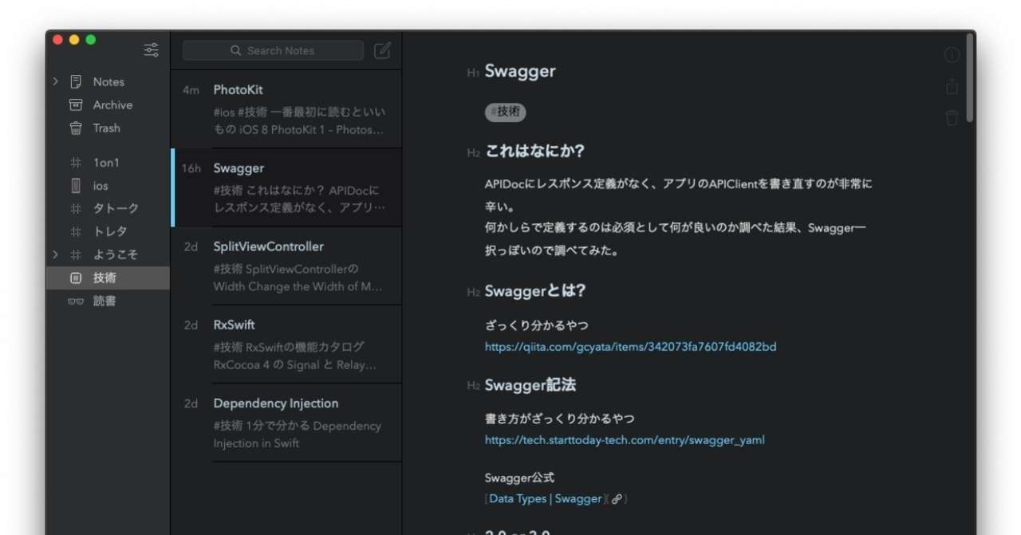Open the RxSwift note
The image size is (1021, 535).
click(x=286, y=344)
